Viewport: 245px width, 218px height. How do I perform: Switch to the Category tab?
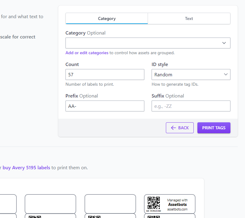click(x=107, y=18)
